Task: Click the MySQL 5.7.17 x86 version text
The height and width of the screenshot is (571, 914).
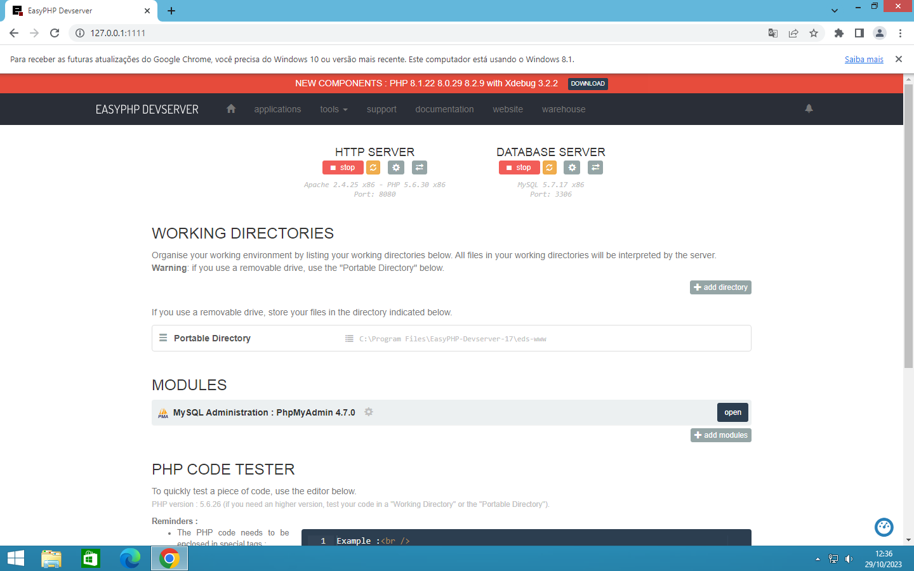Action: tap(550, 185)
